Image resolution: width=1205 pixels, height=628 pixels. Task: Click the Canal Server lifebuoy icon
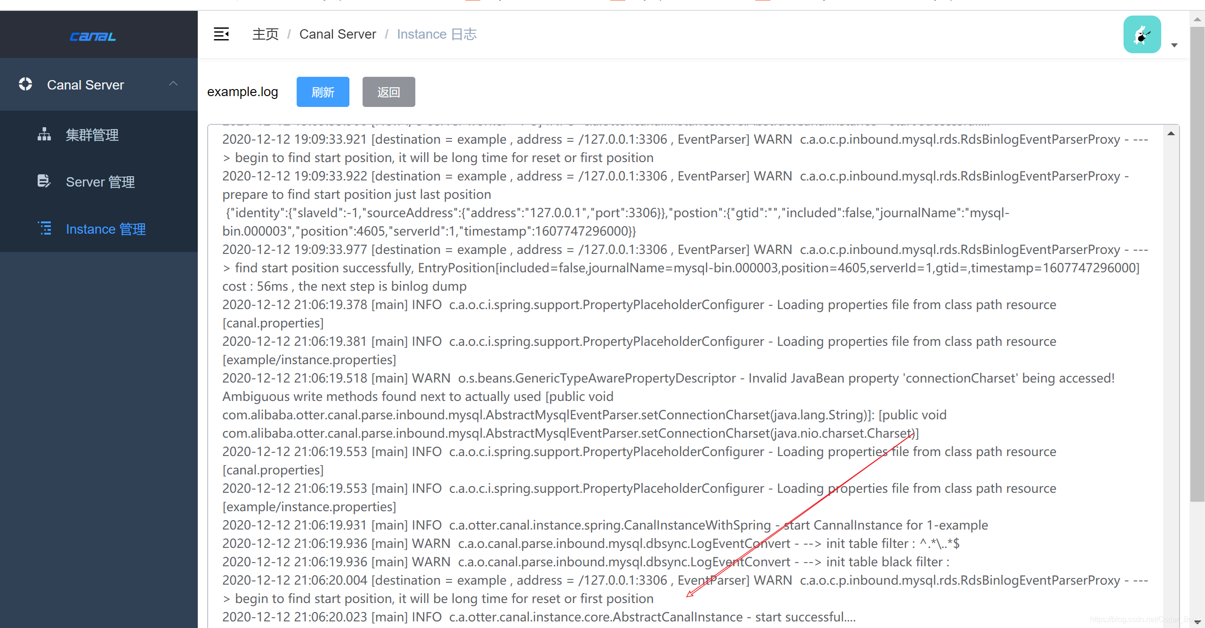coord(25,84)
